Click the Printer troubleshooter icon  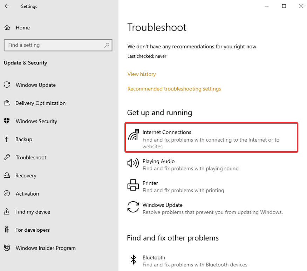click(x=133, y=185)
